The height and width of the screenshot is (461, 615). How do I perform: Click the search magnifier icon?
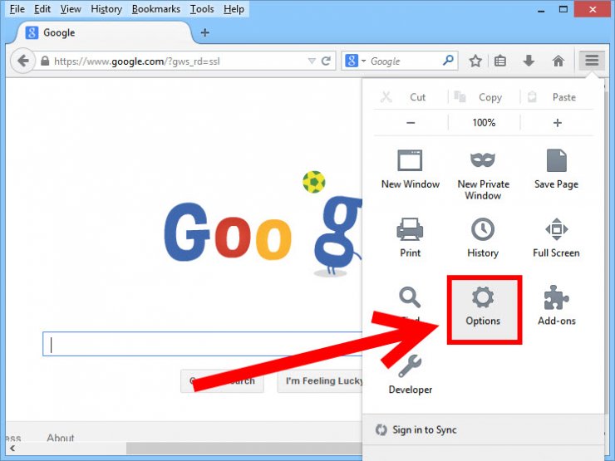448,61
